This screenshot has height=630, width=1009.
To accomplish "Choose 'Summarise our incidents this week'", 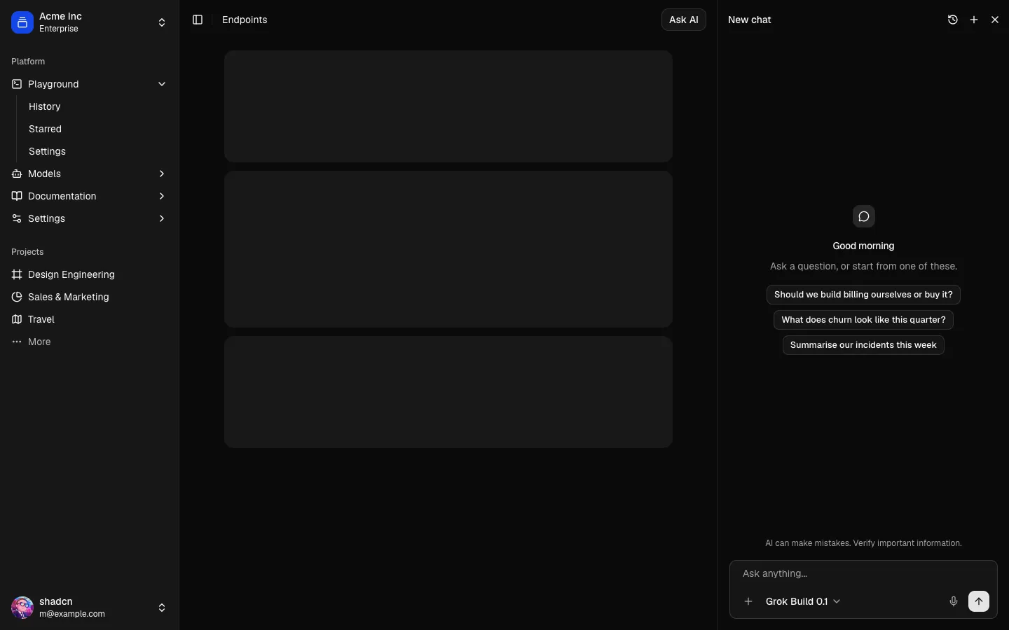I will (x=863, y=345).
